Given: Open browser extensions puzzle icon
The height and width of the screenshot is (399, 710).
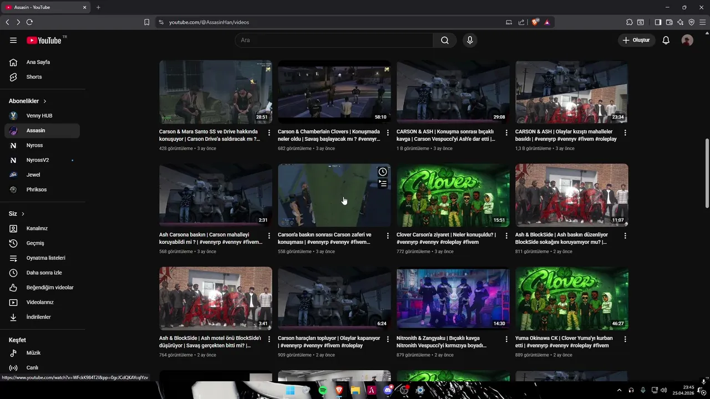Looking at the screenshot, I should point(629,22).
